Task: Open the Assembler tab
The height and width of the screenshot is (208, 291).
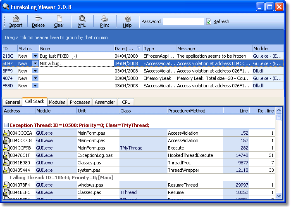Action: click(105, 102)
